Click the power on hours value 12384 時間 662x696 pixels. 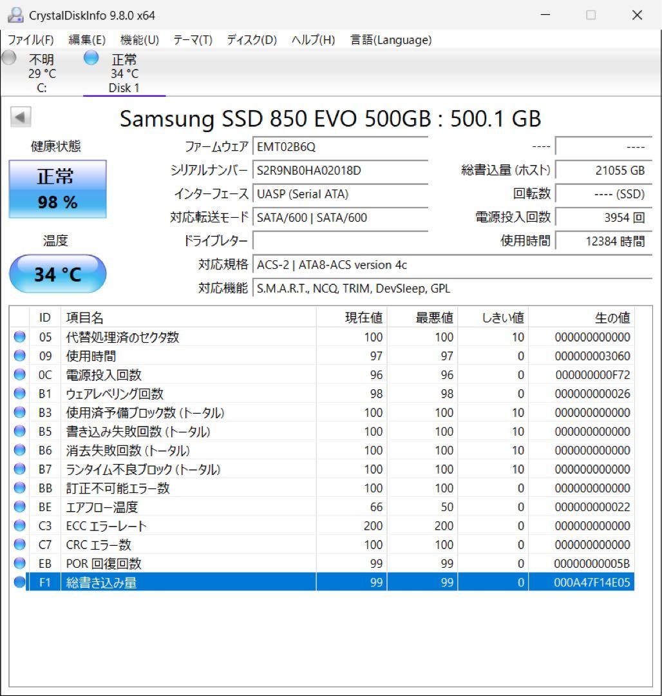[x=603, y=241]
